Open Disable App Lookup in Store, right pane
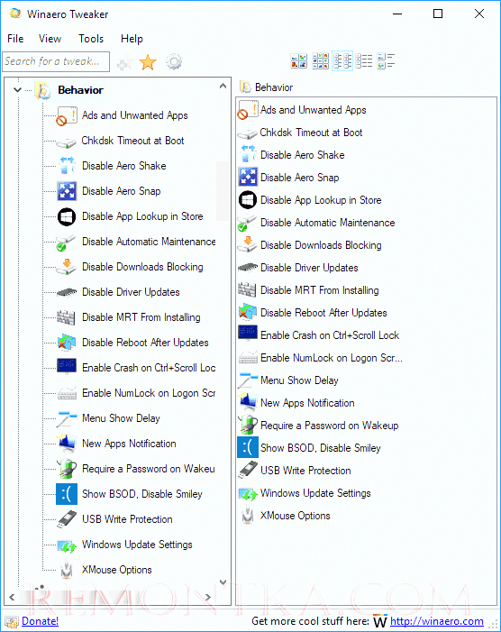 click(x=321, y=200)
